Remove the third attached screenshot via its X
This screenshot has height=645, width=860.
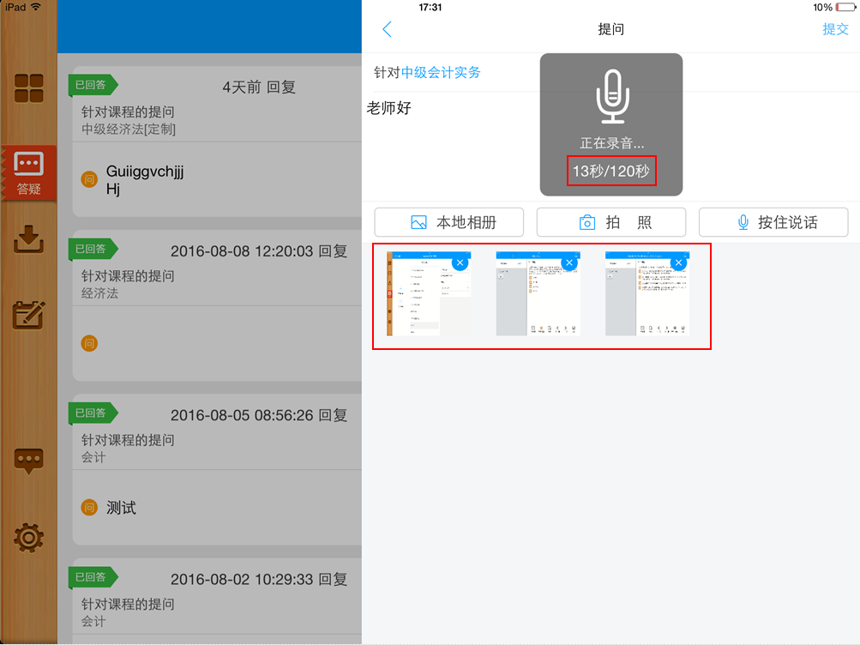pos(678,262)
